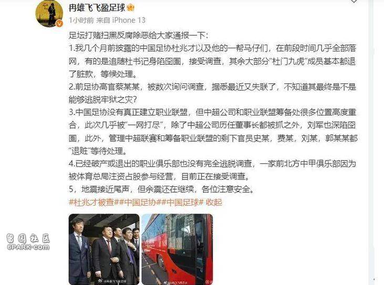Screen dimensions: 384x285
Task: Open the #中国足球# hashtag topic
Action: pos(182,202)
